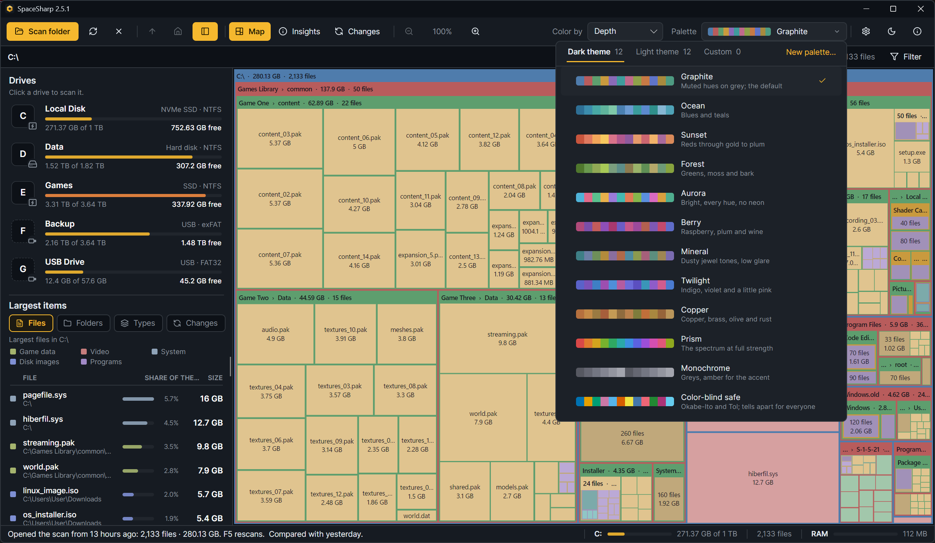Click the SIZE column header
Image resolution: width=935 pixels, height=543 pixels.
click(215, 378)
